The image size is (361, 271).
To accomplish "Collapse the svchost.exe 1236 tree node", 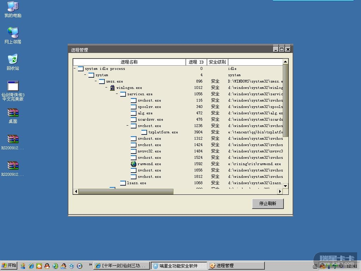I will click(128, 126).
